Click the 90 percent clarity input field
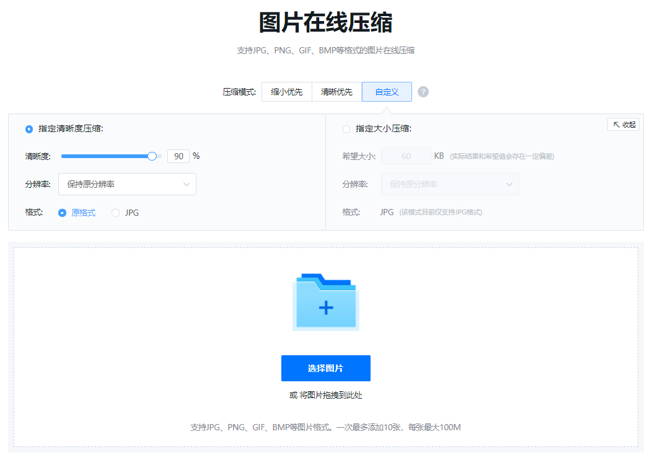Image resolution: width=655 pixels, height=460 pixels. tap(178, 156)
